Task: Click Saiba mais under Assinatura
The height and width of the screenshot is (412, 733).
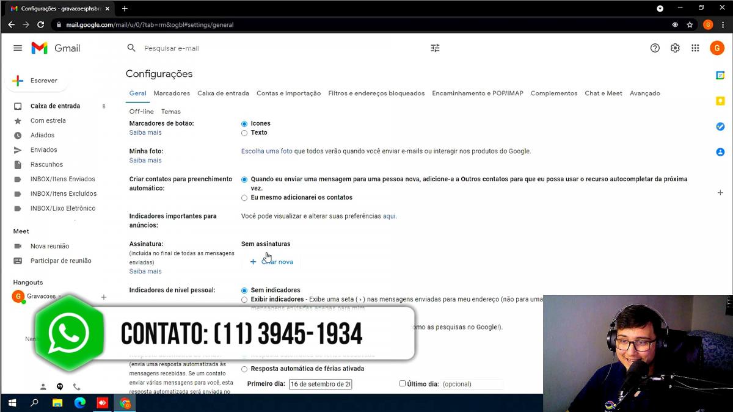Action: 145,272
